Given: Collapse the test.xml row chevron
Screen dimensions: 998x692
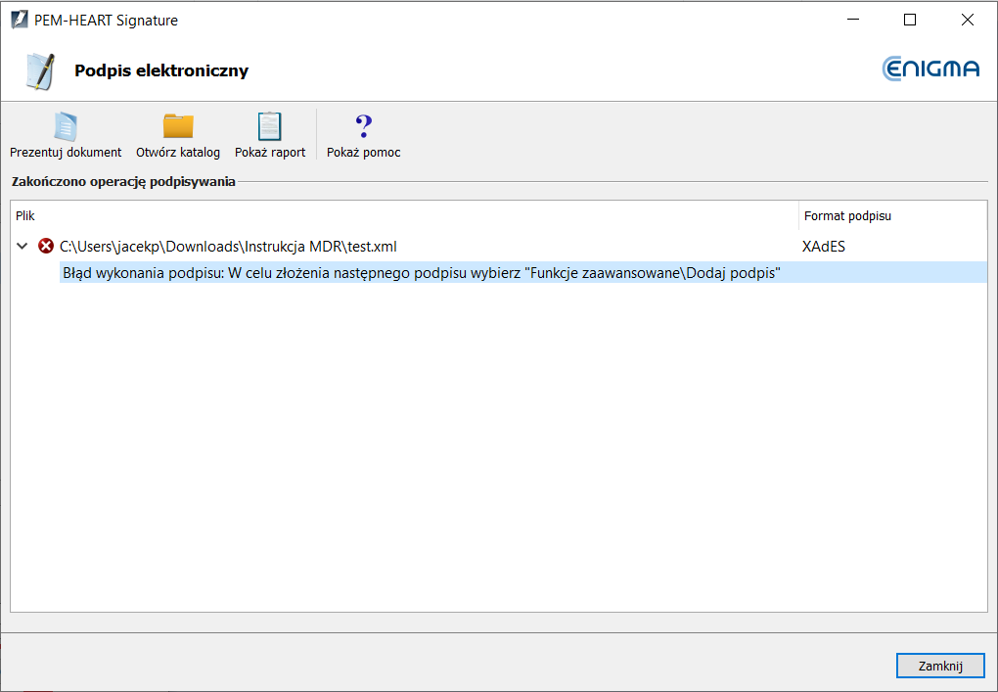Looking at the screenshot, I should pyautogui.click(x=23, y=246).
